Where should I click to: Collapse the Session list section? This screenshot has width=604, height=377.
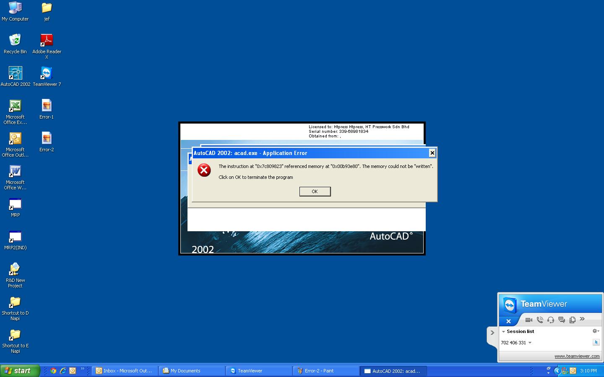(503, 331)
